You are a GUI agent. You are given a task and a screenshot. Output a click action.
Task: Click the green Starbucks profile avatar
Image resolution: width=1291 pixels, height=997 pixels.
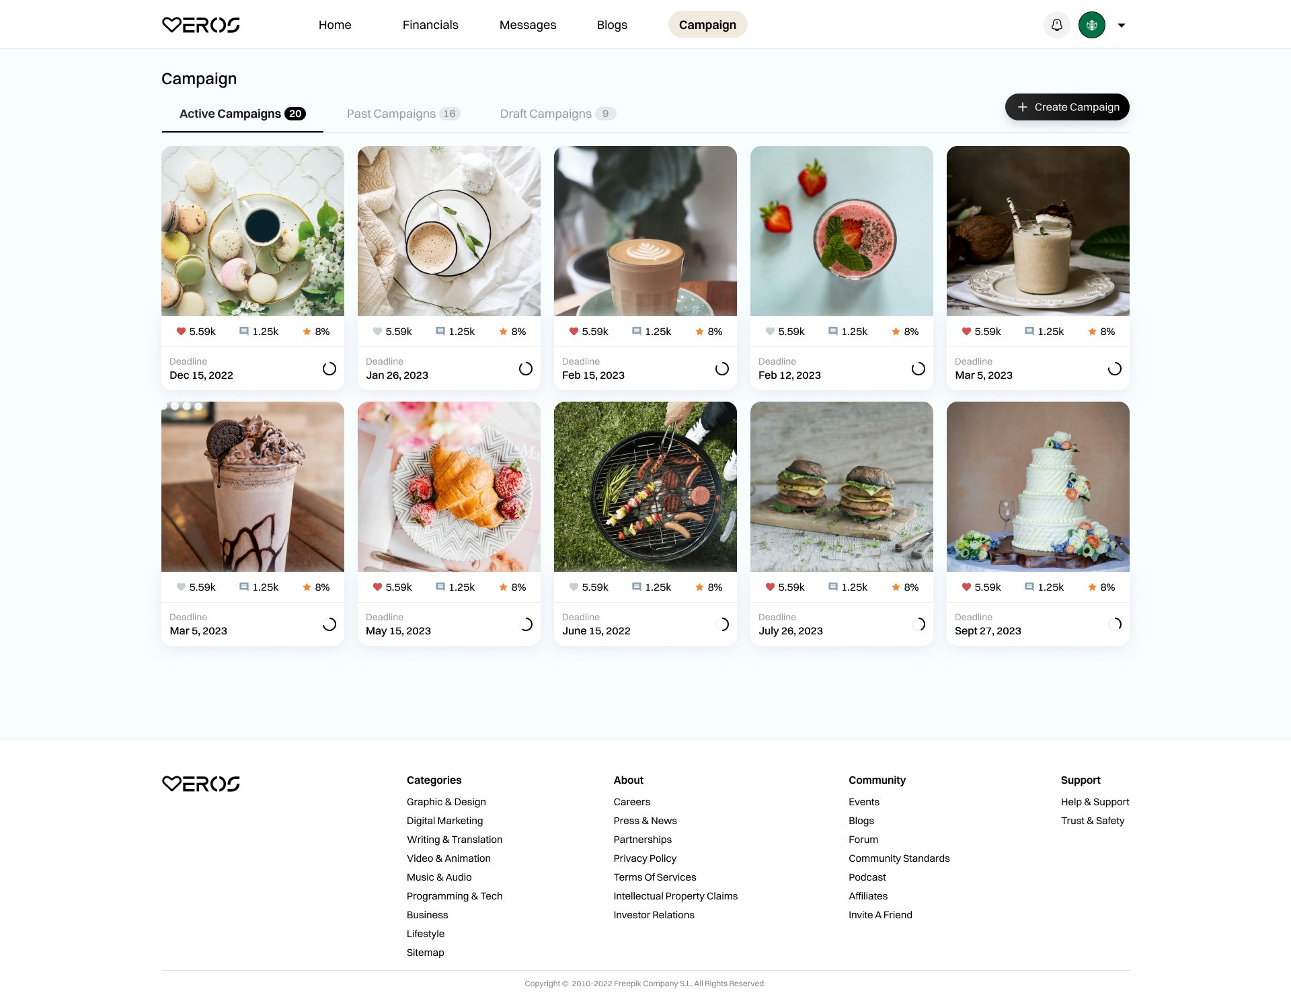(x=1091, y=25)
